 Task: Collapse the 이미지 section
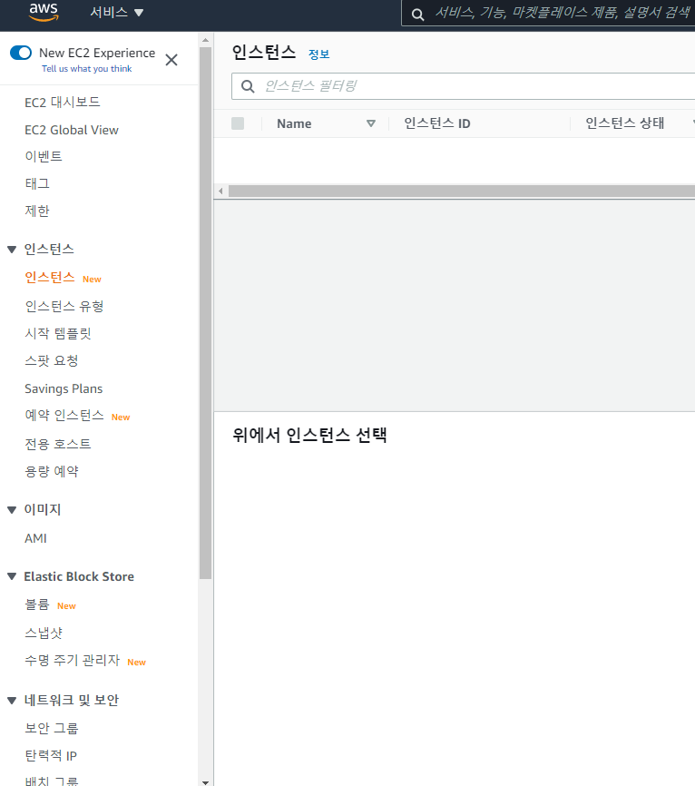pos(12,510)
